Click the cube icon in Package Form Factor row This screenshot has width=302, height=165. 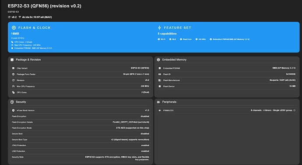[x=13, y=74]
